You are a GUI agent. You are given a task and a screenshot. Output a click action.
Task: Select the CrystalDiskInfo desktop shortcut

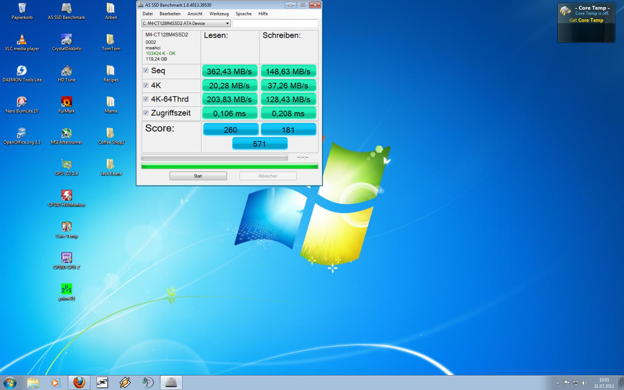tap(67, 42)
